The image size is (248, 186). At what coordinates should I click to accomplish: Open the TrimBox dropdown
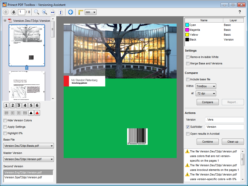[x=206, y=86]
